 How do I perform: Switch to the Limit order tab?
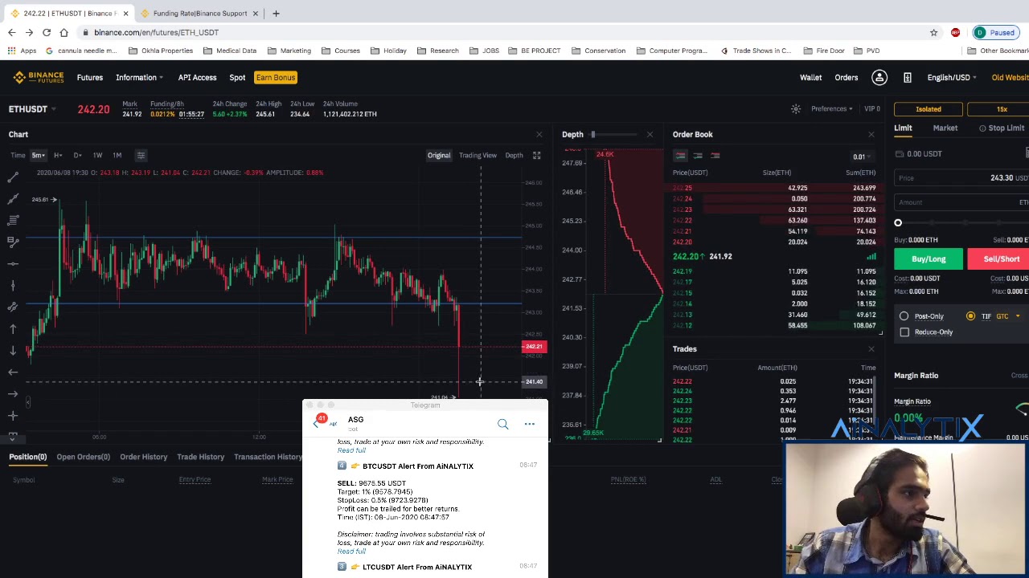[x=903, y=128]
